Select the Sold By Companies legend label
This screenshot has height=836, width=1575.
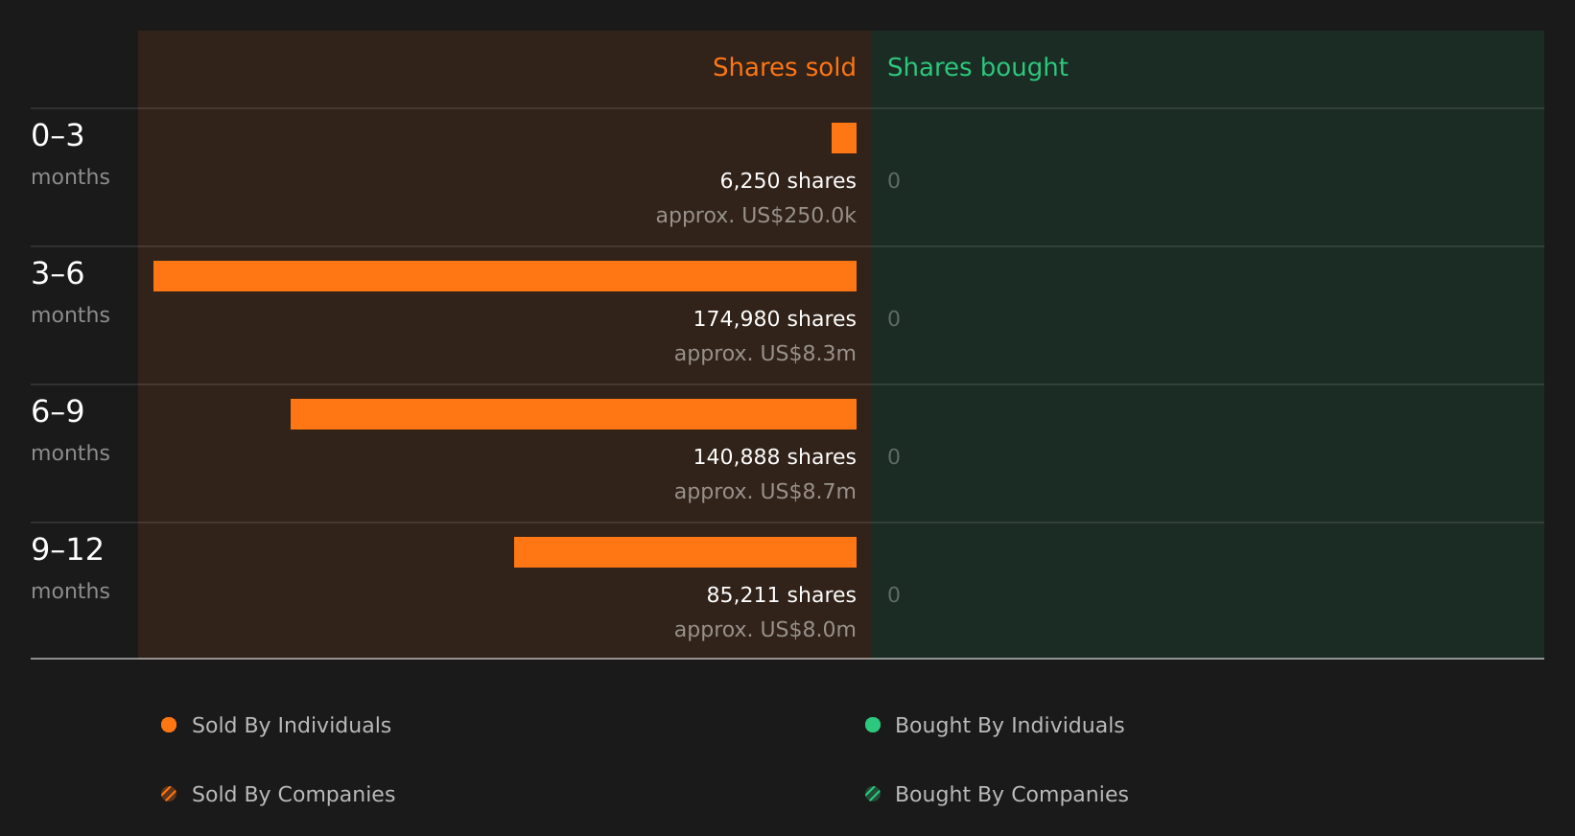[294, 794]
